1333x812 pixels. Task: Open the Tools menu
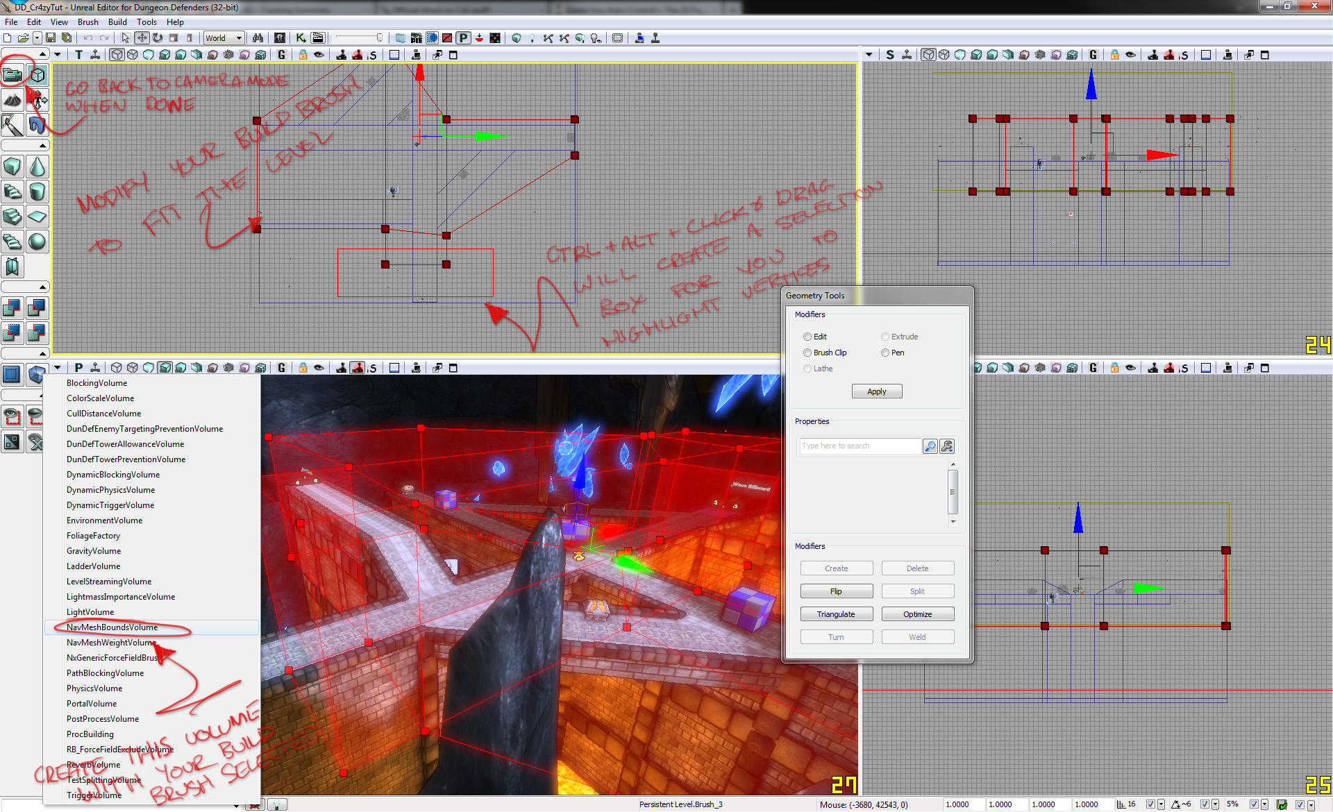(146, 22)
